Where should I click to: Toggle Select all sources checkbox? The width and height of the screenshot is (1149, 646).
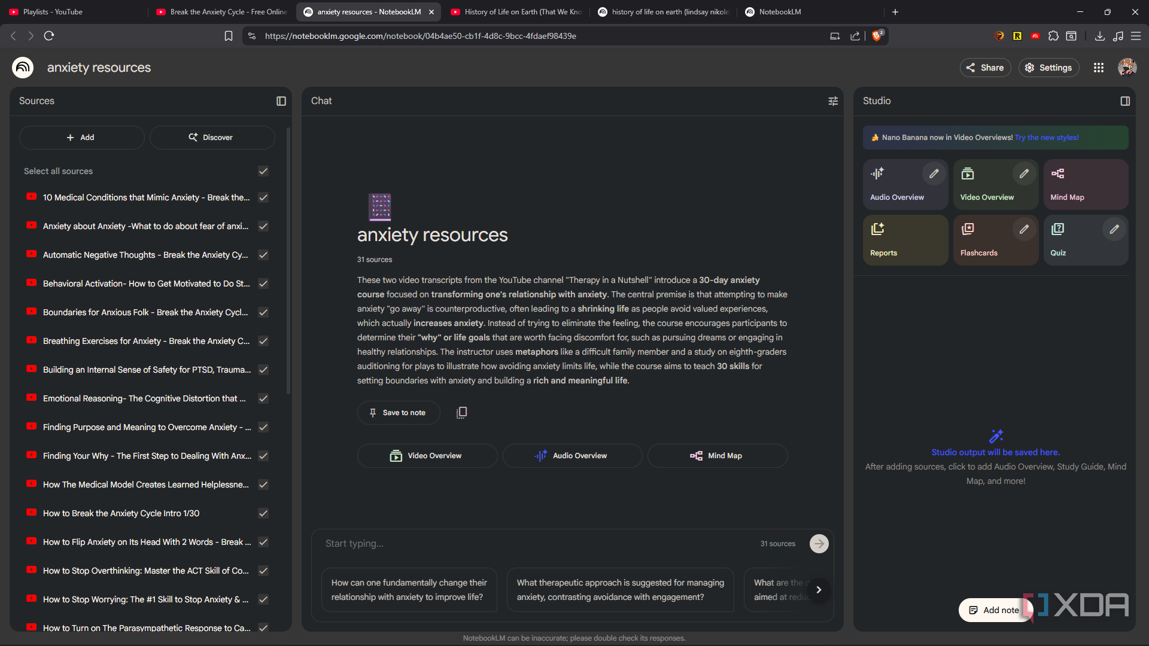click(x=263, y=171)
